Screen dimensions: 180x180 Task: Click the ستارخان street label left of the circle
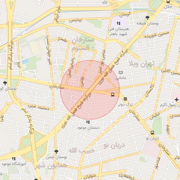click(57, 87)
